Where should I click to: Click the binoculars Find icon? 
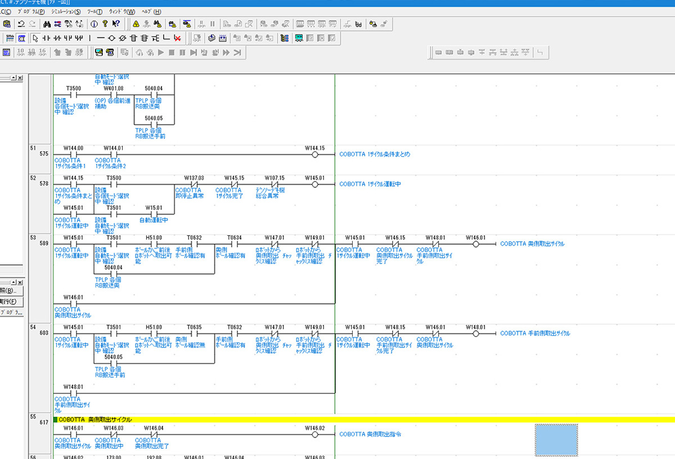pos(48,24)
